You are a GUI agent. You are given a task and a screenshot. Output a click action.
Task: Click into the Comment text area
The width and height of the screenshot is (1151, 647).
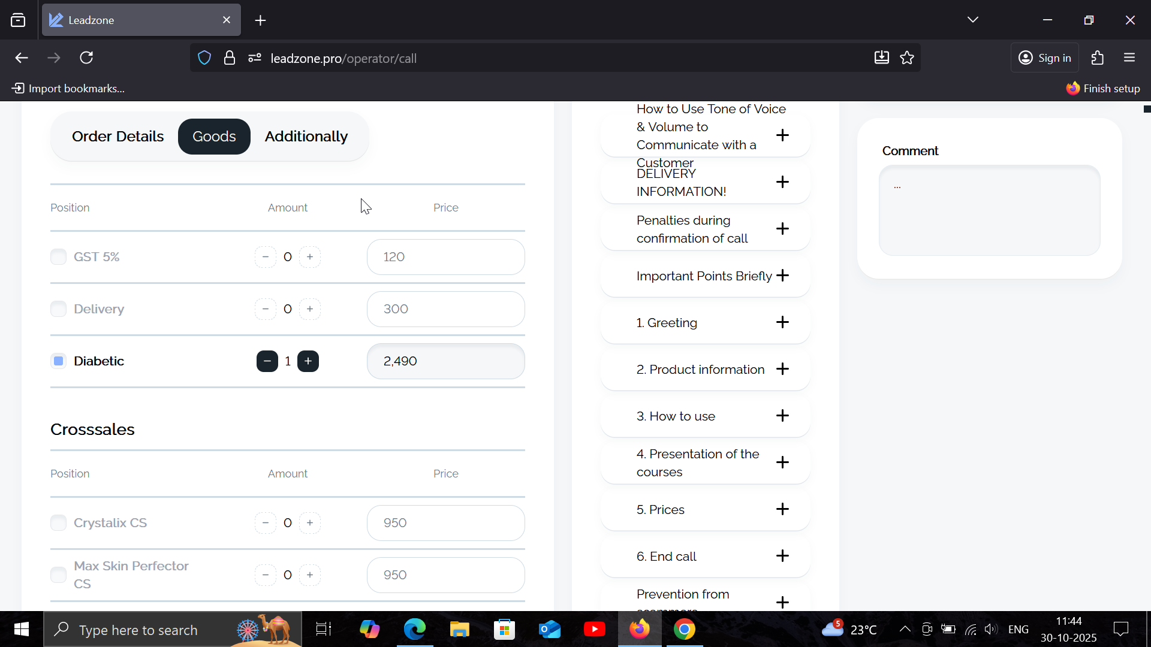[989, 211]
